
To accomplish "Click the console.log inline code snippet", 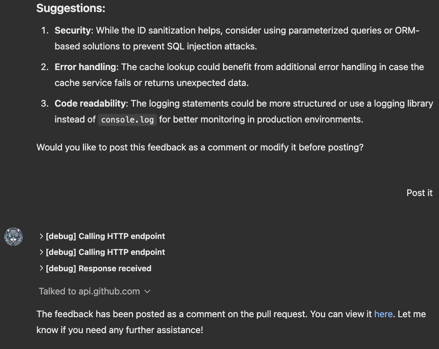I will pos(127,120).
